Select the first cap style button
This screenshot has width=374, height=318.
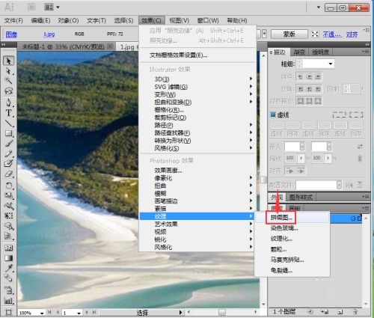click(x=301, y=76)
